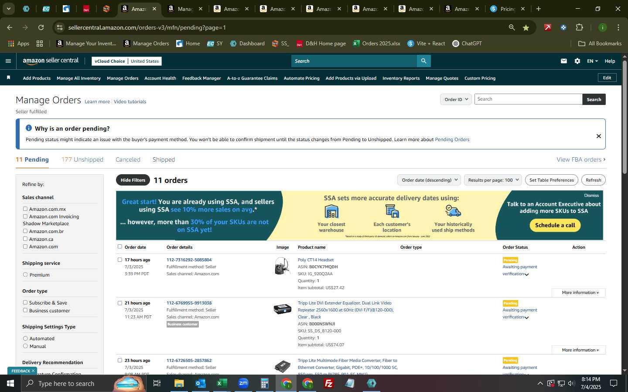Switch to the Shipped tab
The height and width of the screenshot is (392, 628).
(x=164, y=159)
